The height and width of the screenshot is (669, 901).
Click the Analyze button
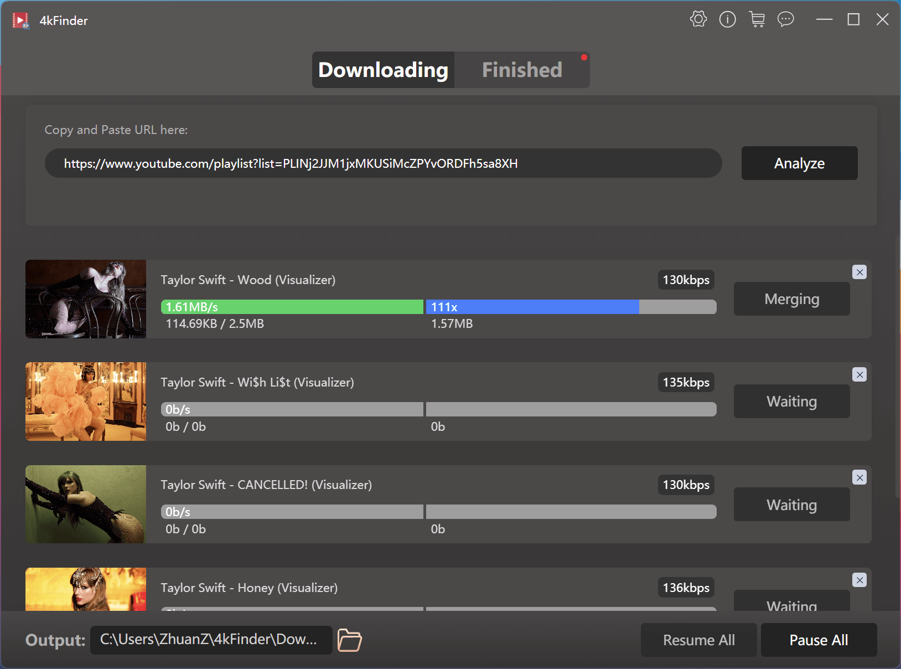[799, 163]
